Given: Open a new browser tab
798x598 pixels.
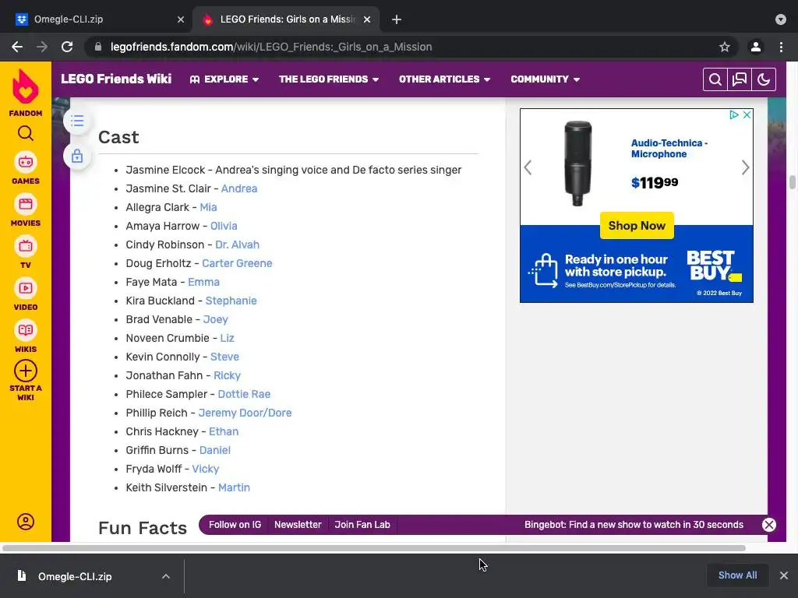Looking at the screenshot, I should point(397,19).
